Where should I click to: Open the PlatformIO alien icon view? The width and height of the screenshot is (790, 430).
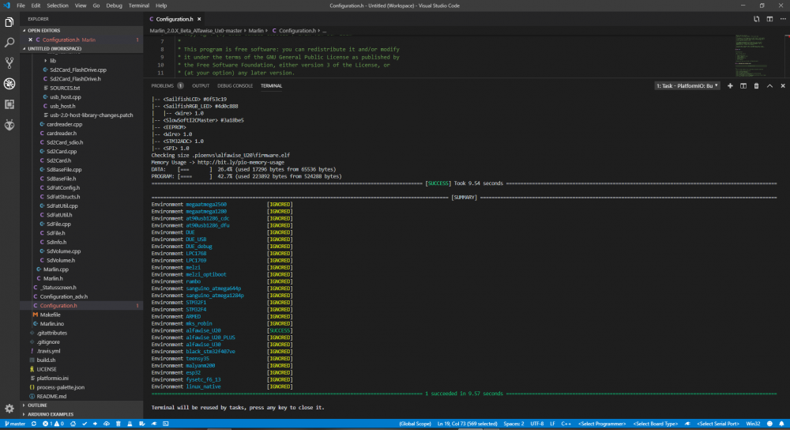(x=9, y=125)
